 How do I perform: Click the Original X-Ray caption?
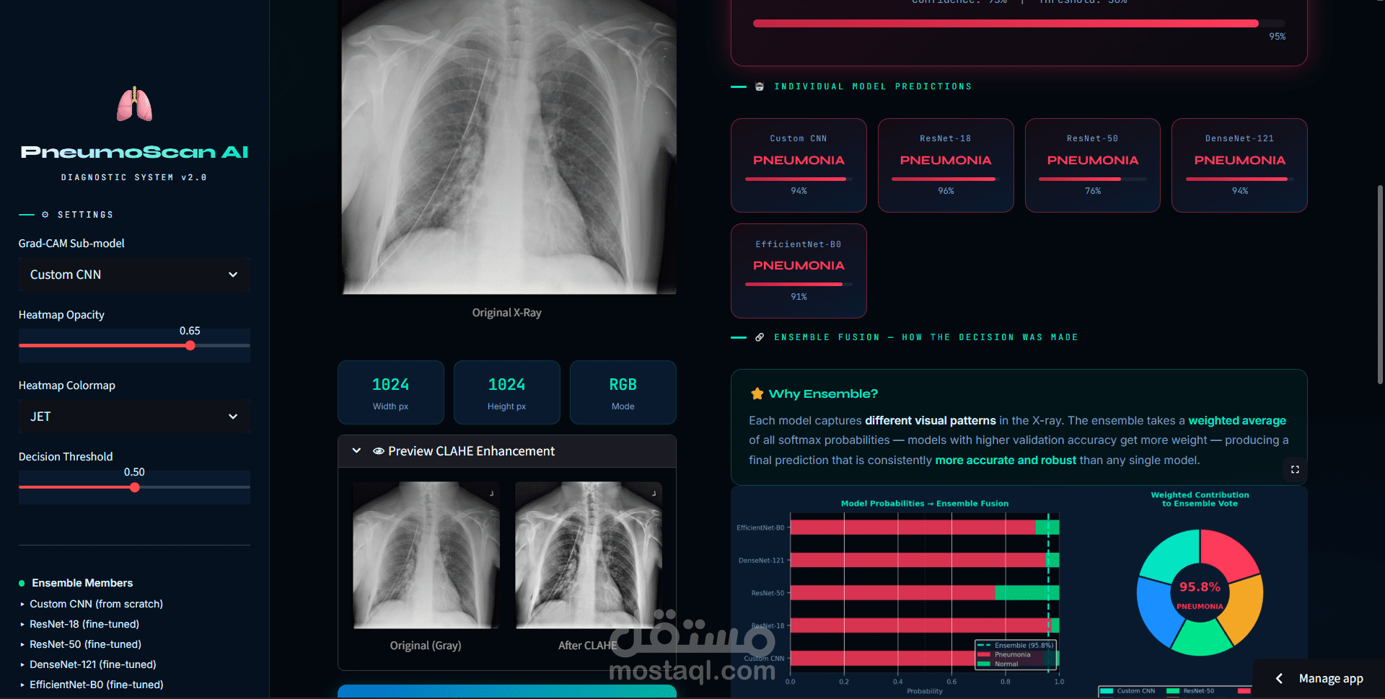tap(507, 313)
